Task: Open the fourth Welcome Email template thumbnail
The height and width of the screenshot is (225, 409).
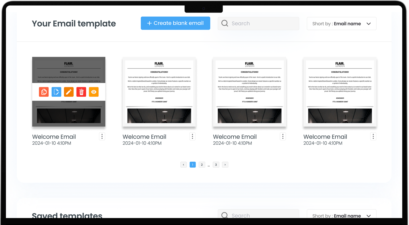Action: point(340,92)
